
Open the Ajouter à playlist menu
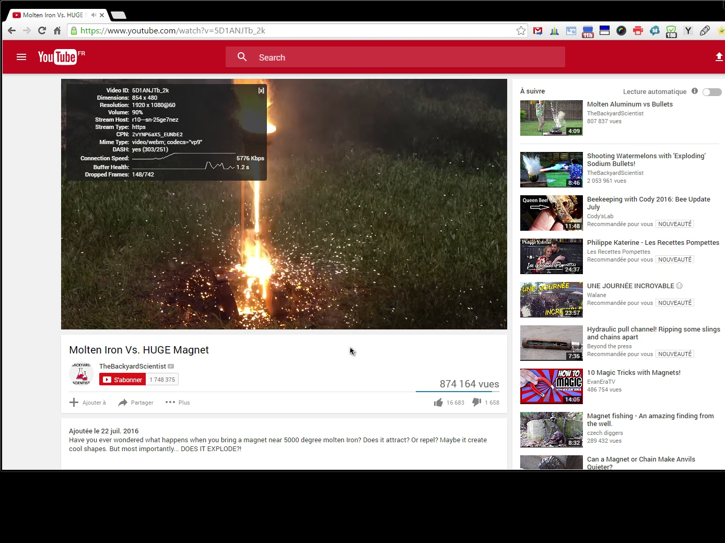88,403
